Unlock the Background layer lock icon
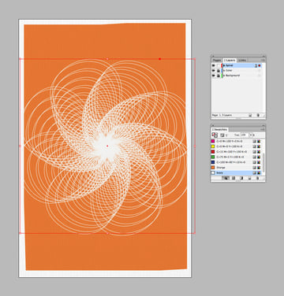Screen dimensions: 284x296 coord(219,76)
